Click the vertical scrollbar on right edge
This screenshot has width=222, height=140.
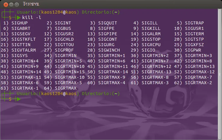220,74
